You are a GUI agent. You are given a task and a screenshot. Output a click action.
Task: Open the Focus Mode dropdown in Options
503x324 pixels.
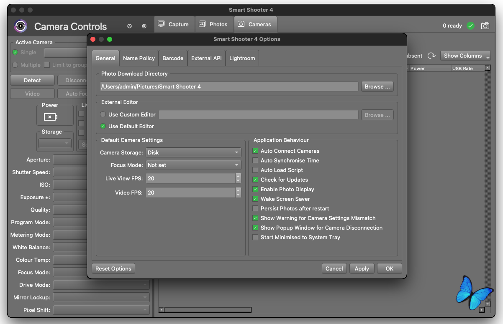[x=193, y=165]
